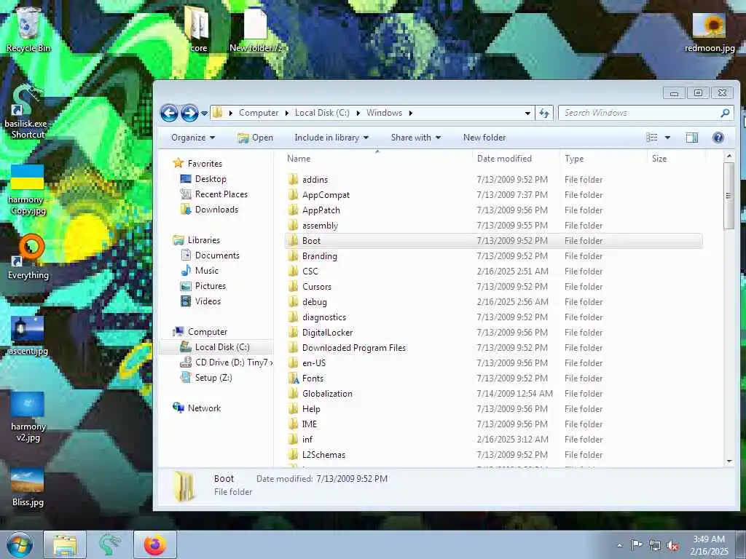Select New folder.7z desktop file

tap(256, 29)
